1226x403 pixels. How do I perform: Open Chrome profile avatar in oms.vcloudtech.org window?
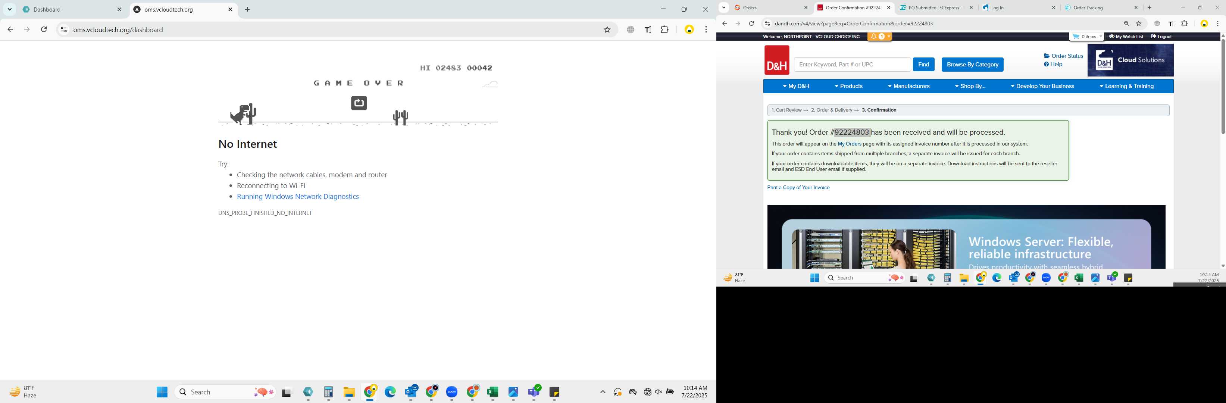pyautogui.click(x=689, y=29)
